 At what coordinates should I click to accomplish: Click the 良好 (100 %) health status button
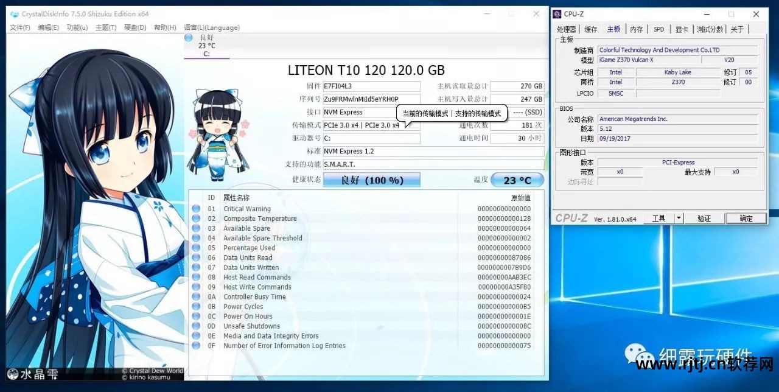pyautogui.click(x=371, y=180)
